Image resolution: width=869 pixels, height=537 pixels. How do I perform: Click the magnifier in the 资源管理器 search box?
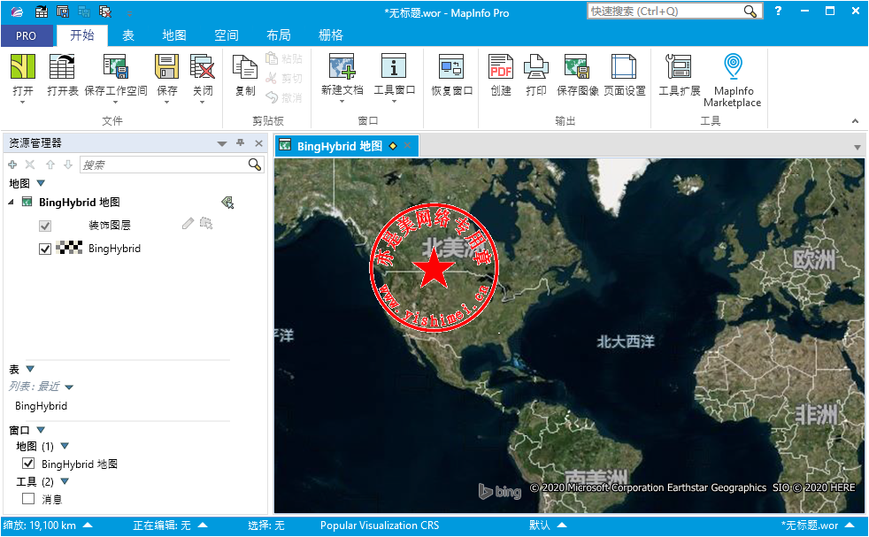[x=254, y=165]
